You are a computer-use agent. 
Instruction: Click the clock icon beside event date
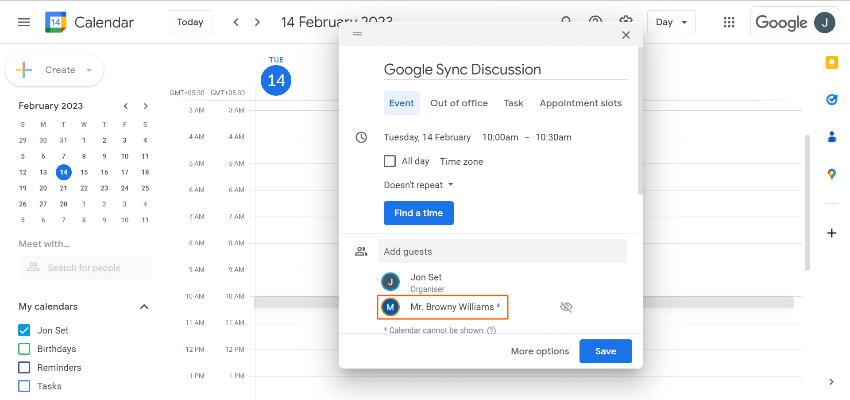361,137
